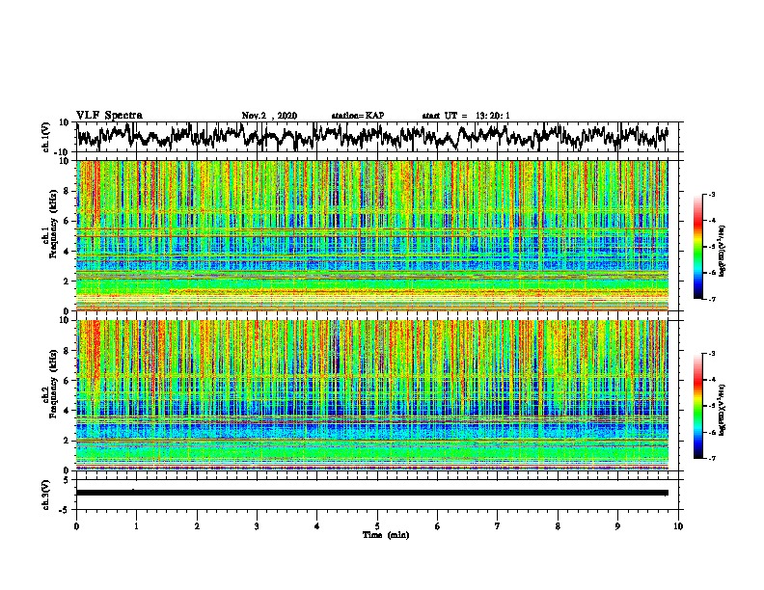Click lower color bar log(PSD) unit label
This screenshot has height=590, width=764.
coord(723,410)
